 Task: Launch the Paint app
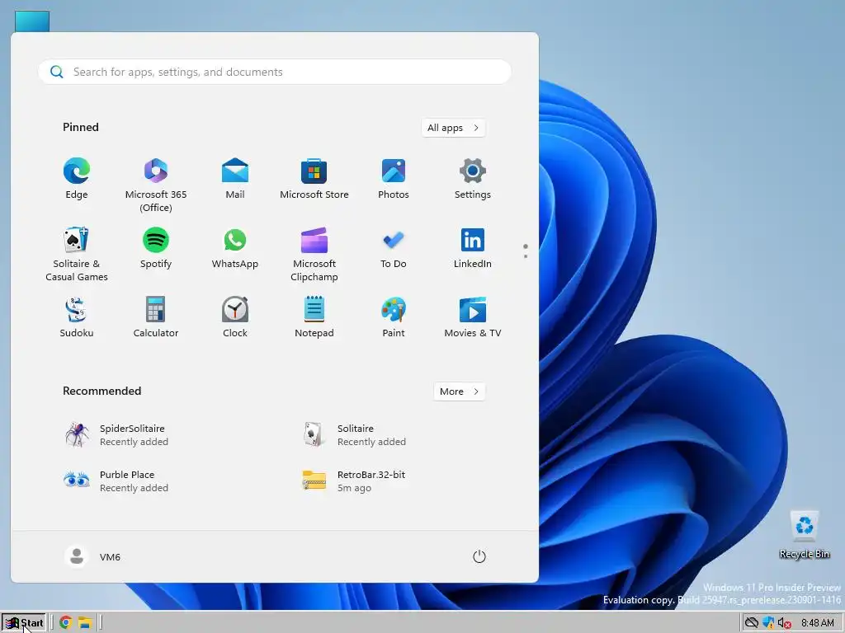coord(394,317)
